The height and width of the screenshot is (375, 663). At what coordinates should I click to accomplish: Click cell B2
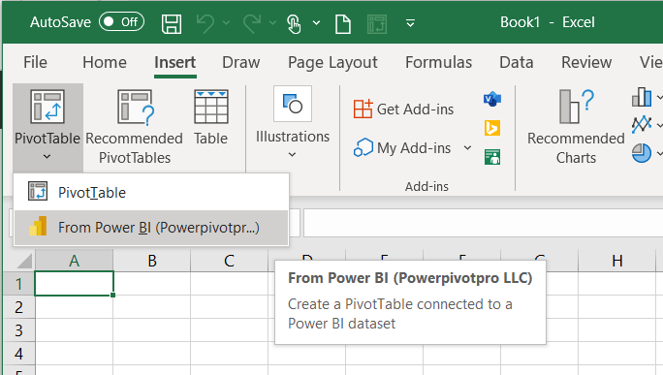pyautogui.click(x=152, y=307)
